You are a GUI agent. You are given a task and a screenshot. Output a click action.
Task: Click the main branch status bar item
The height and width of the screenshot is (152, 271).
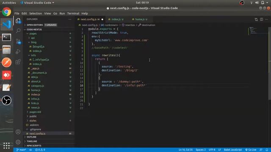point(21,150)
